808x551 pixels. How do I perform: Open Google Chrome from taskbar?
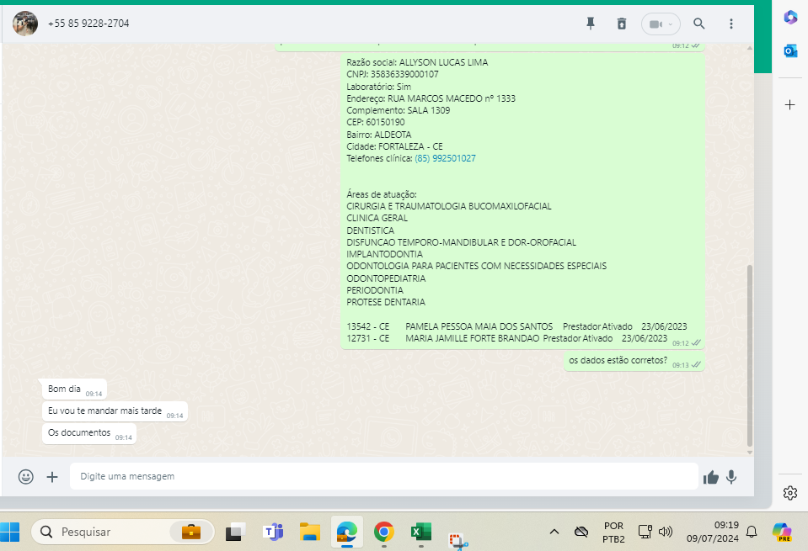pyautogui.click(x=384, y=532)
